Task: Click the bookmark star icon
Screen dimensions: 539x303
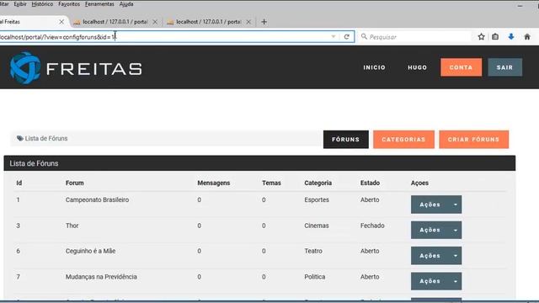Action: pos(481,37)
